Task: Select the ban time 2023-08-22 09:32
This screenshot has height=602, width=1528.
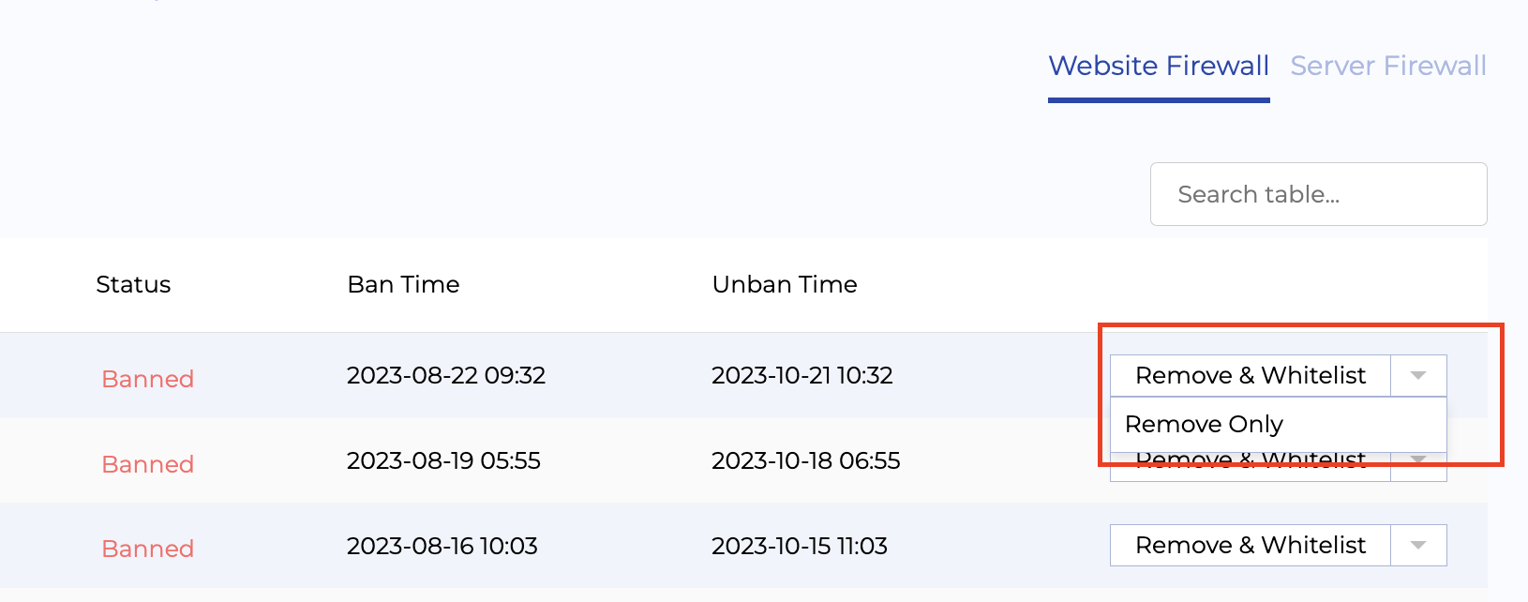Action: 445,376
